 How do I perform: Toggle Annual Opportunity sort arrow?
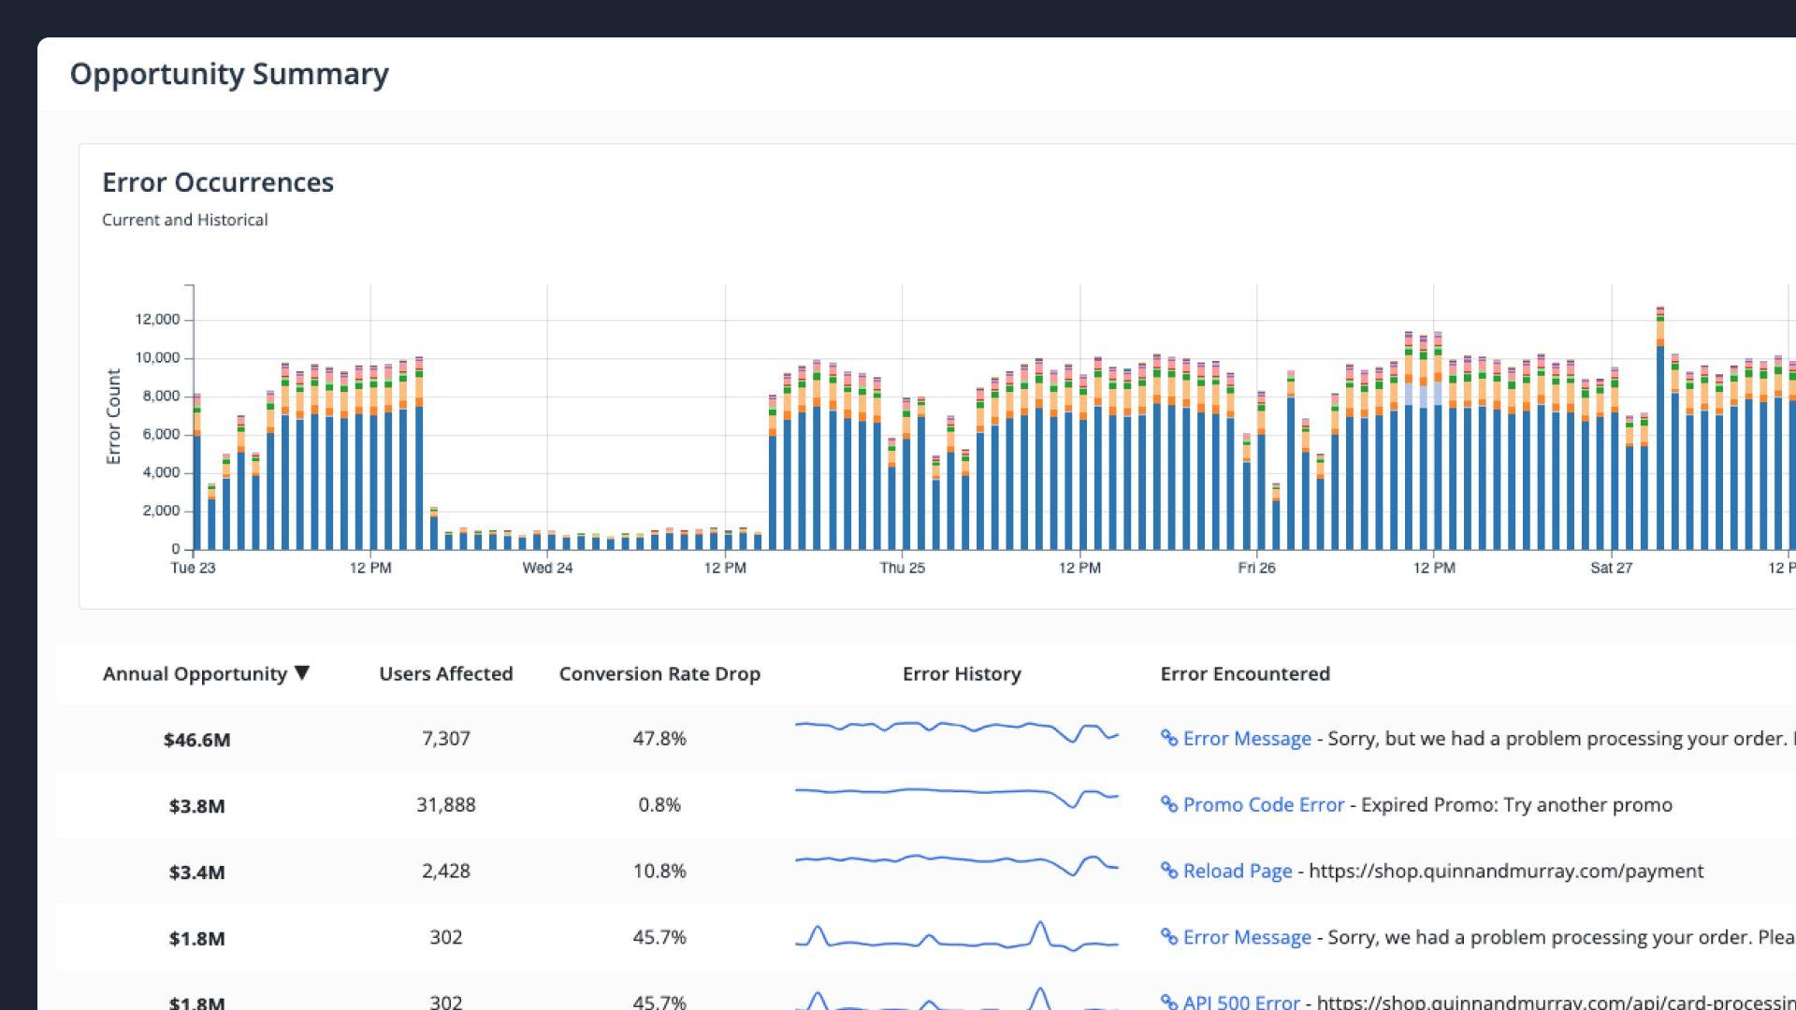tap(301, 672)
